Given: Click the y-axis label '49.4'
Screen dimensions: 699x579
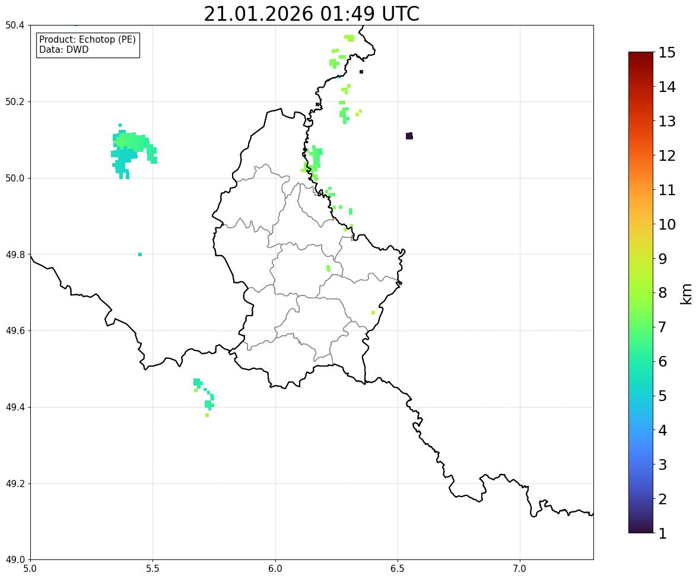Looking at the screenshot, I should tap(15, 407).
